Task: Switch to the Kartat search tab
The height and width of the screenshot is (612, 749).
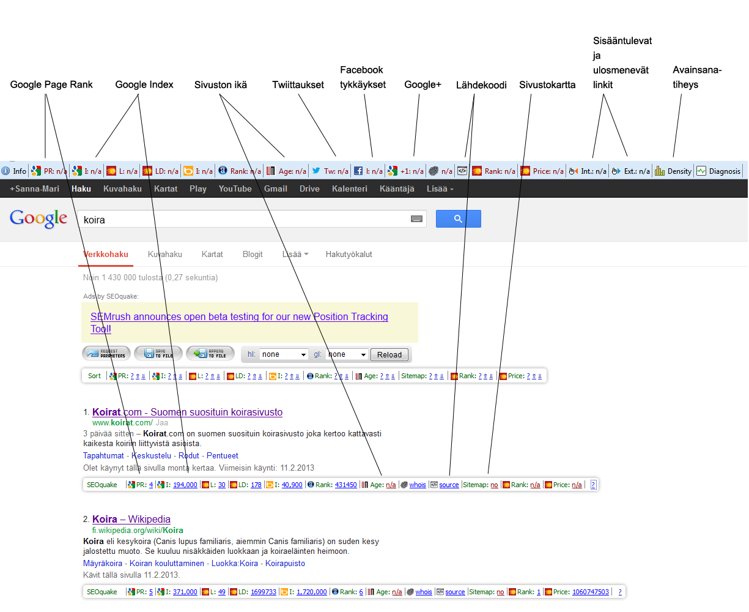Action: [x=212, y=254]
